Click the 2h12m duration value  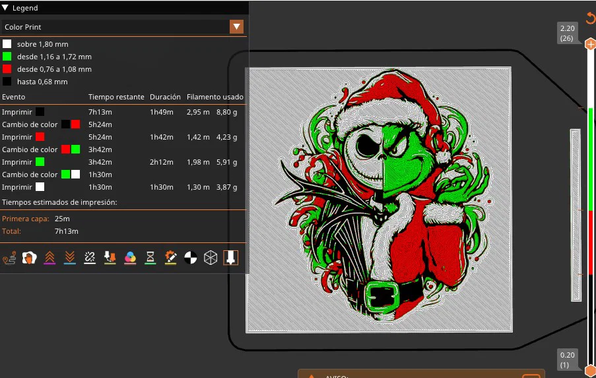(162, 162)
